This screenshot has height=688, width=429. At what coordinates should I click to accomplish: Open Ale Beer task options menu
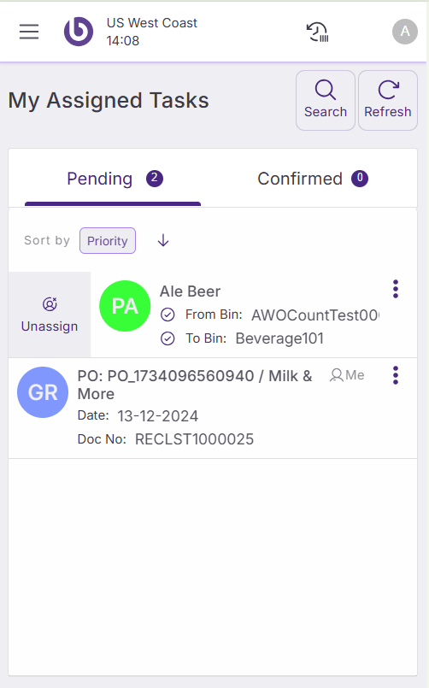[395, 289]
